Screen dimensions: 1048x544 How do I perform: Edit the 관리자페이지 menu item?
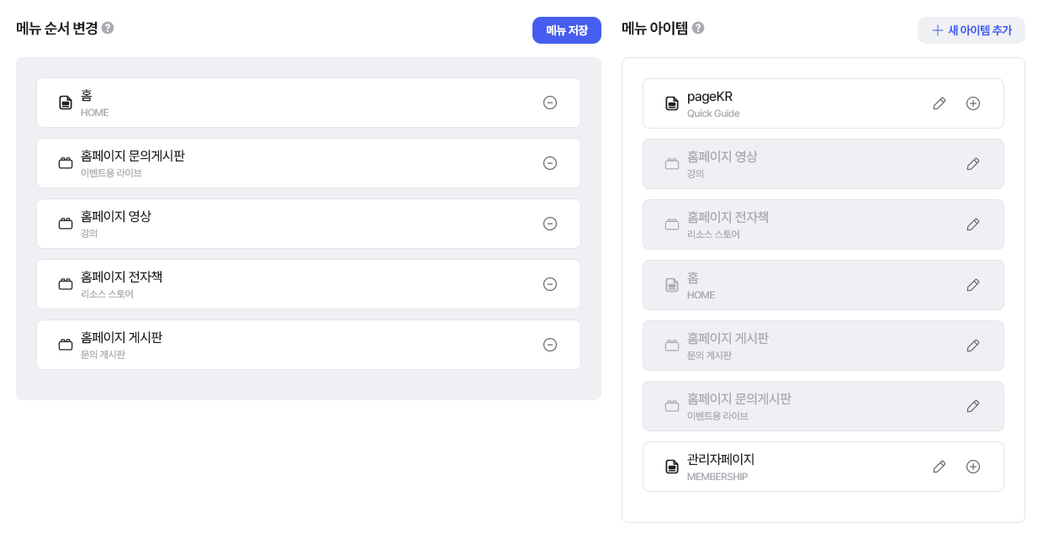939,467
